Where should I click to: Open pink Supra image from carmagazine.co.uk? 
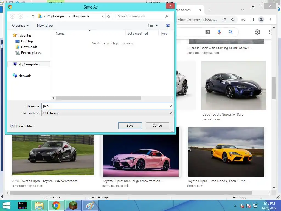point(141,156)
